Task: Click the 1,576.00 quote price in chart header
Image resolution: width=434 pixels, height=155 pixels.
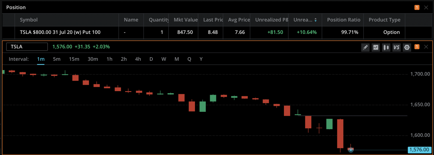Action: click(x=62, y=47)
